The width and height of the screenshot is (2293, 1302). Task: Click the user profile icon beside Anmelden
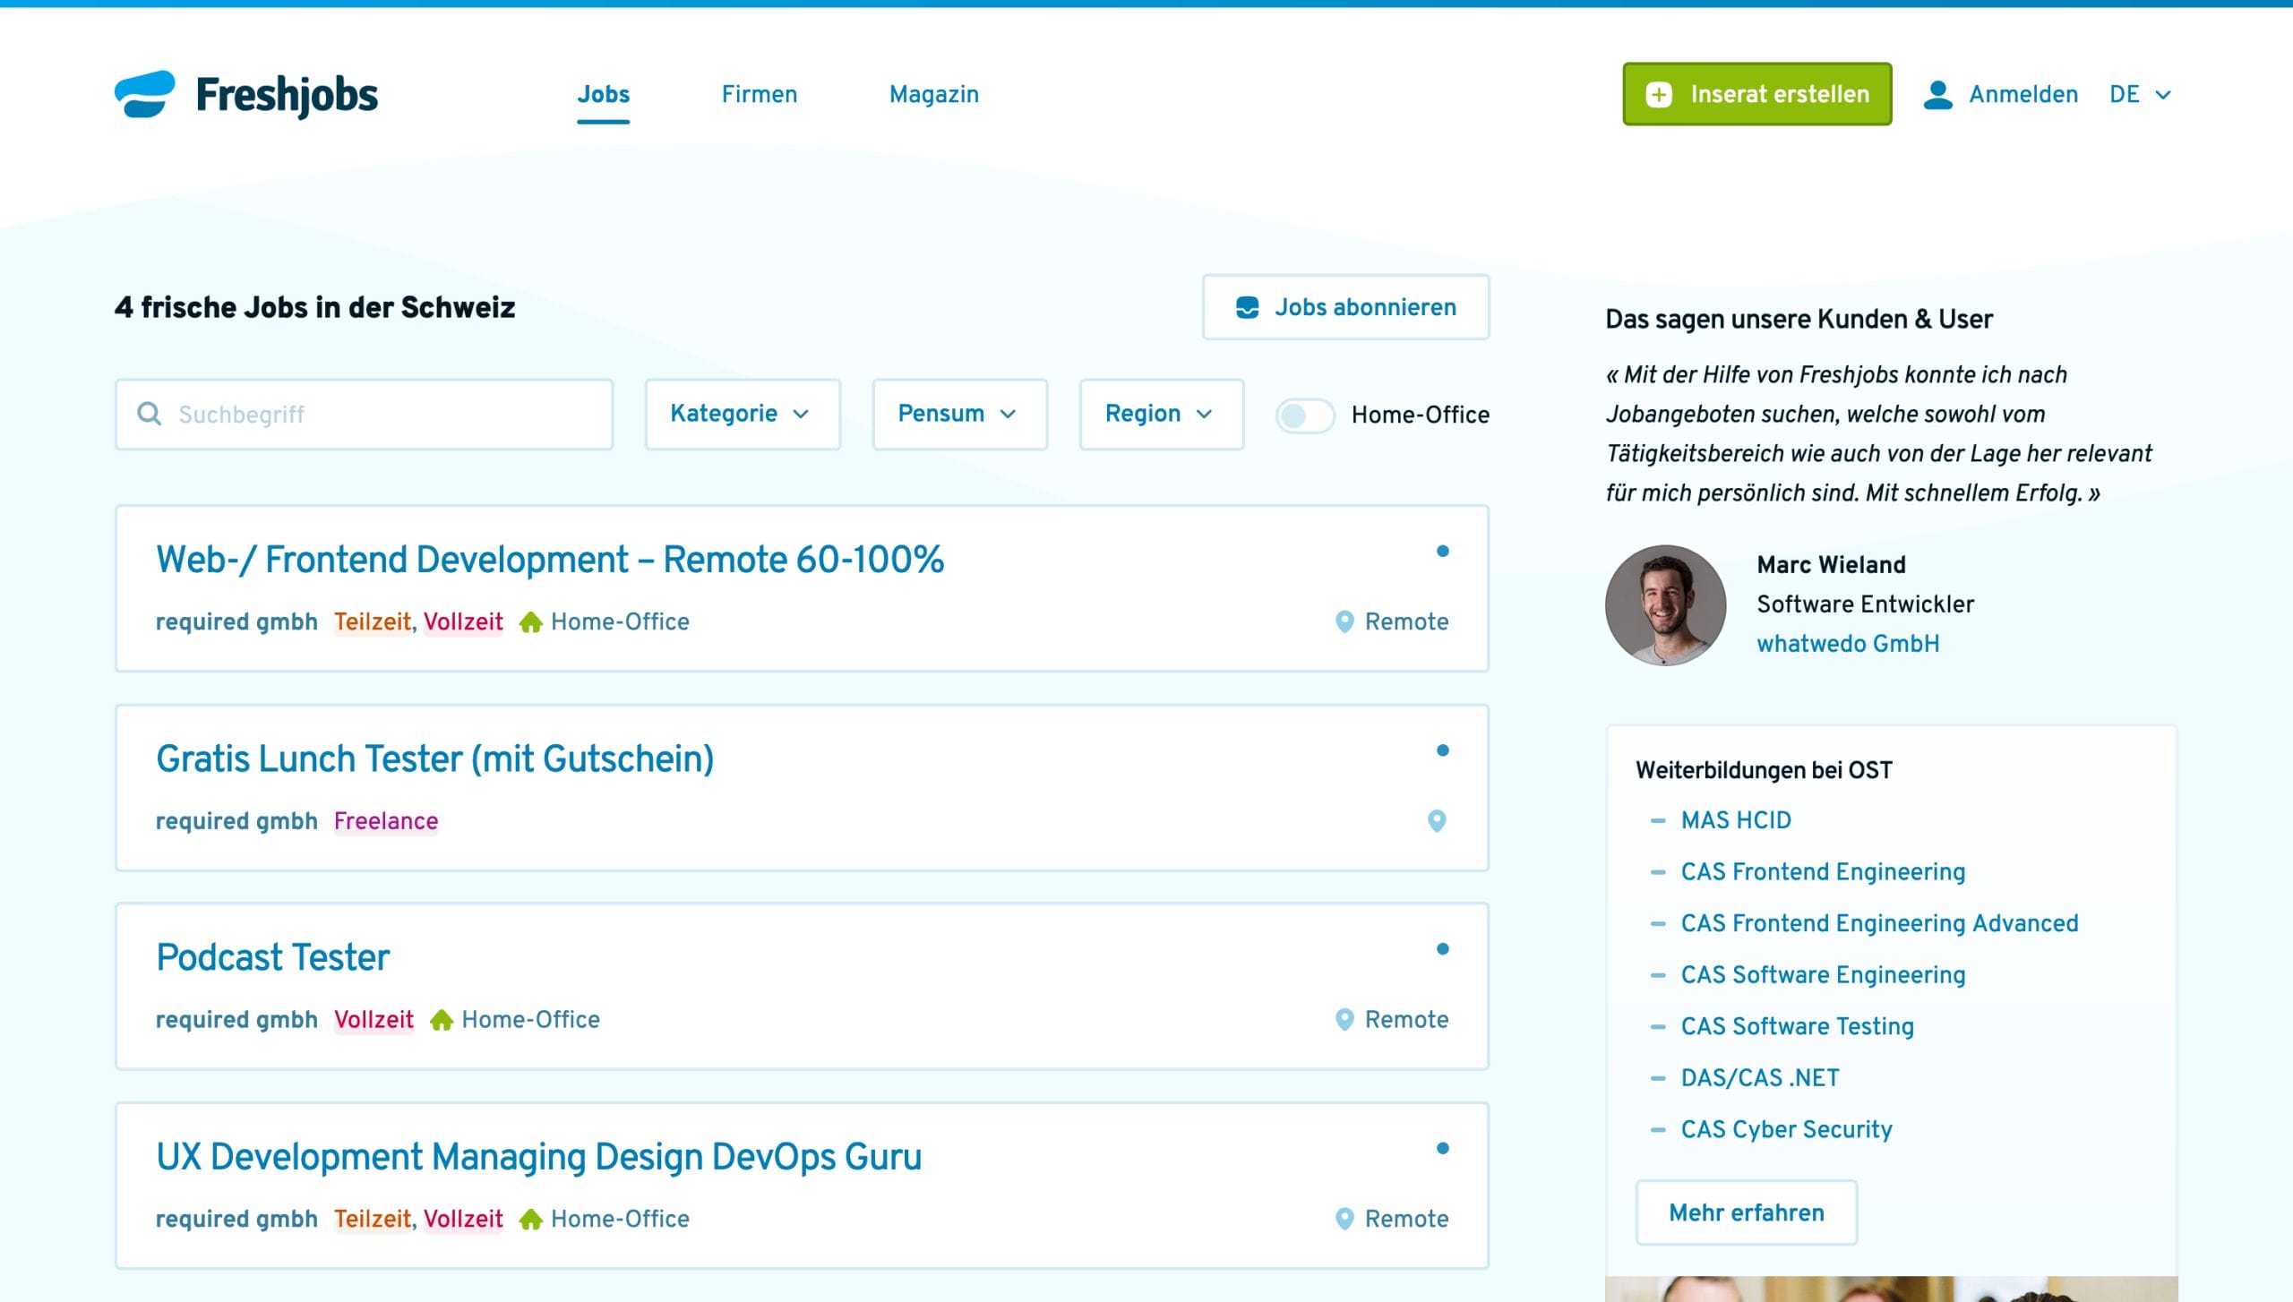[x=1937, y=94]
